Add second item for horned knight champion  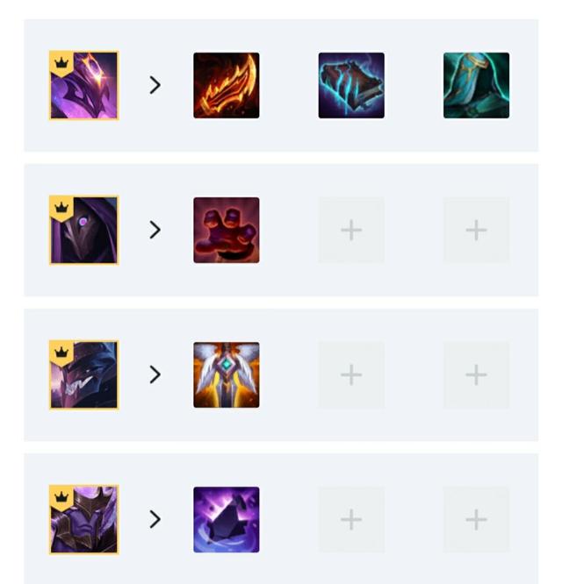click(x=351, y=520)
